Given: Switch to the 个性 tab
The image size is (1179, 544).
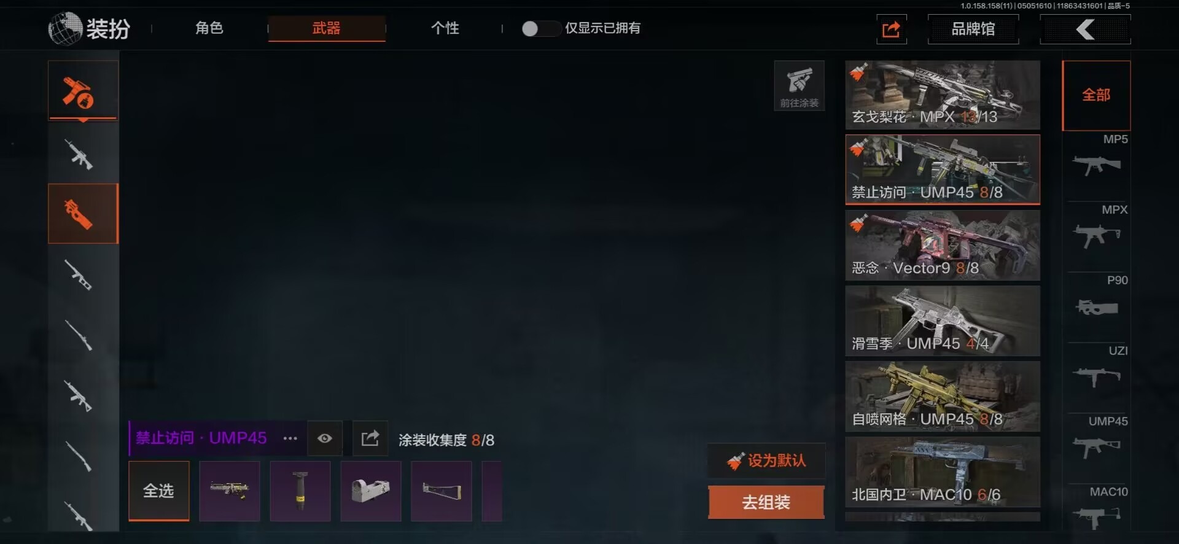Looking at the screenshot, I should point(445,28).
